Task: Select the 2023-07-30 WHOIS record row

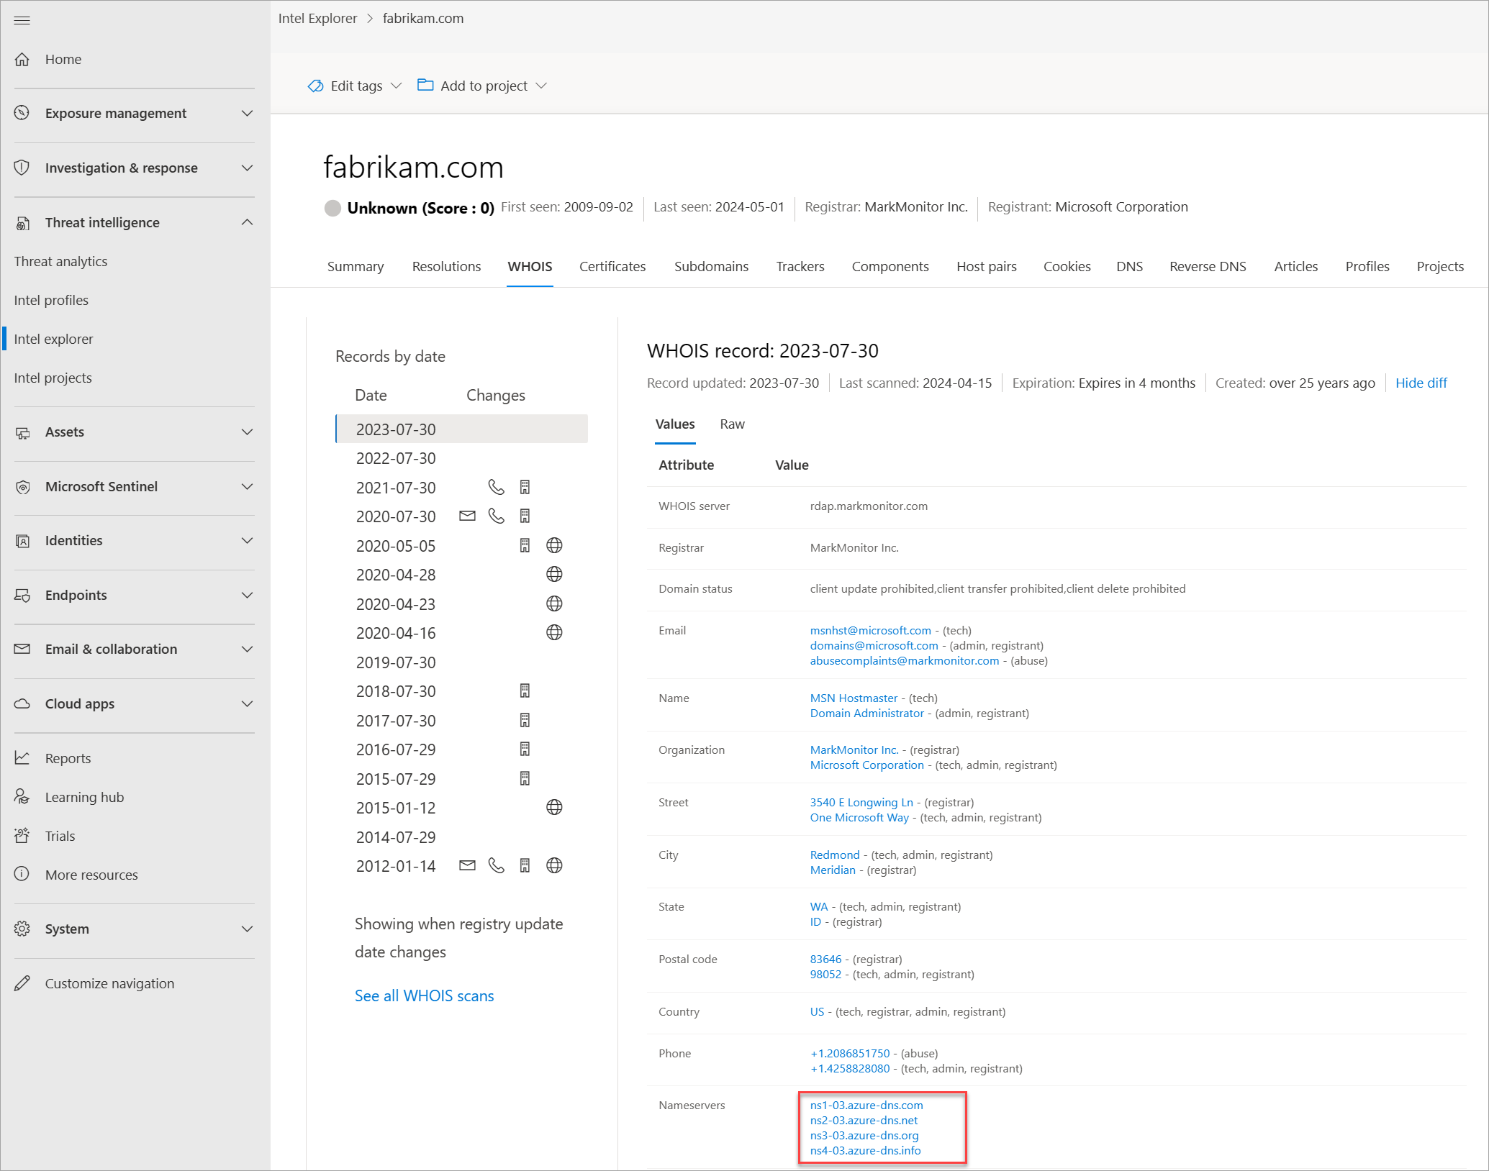Action: point(461,429)
